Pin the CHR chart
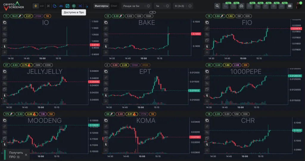 pos(207,126)
